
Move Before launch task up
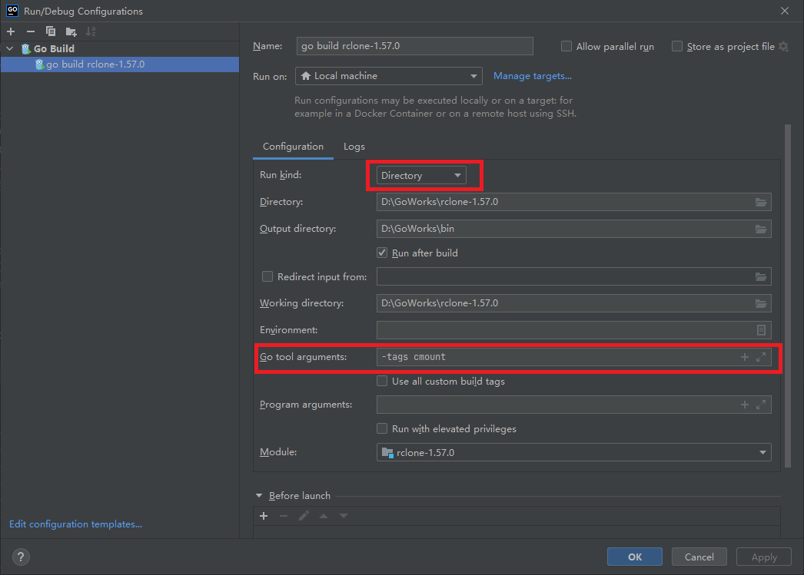(x=324, y=516)
